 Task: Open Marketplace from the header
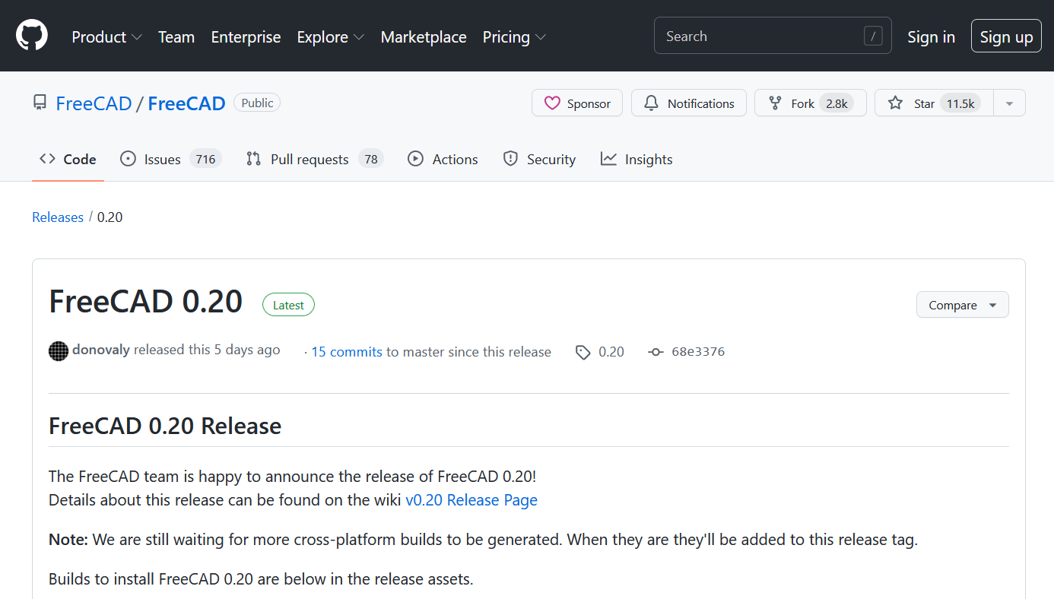(424, 36)
